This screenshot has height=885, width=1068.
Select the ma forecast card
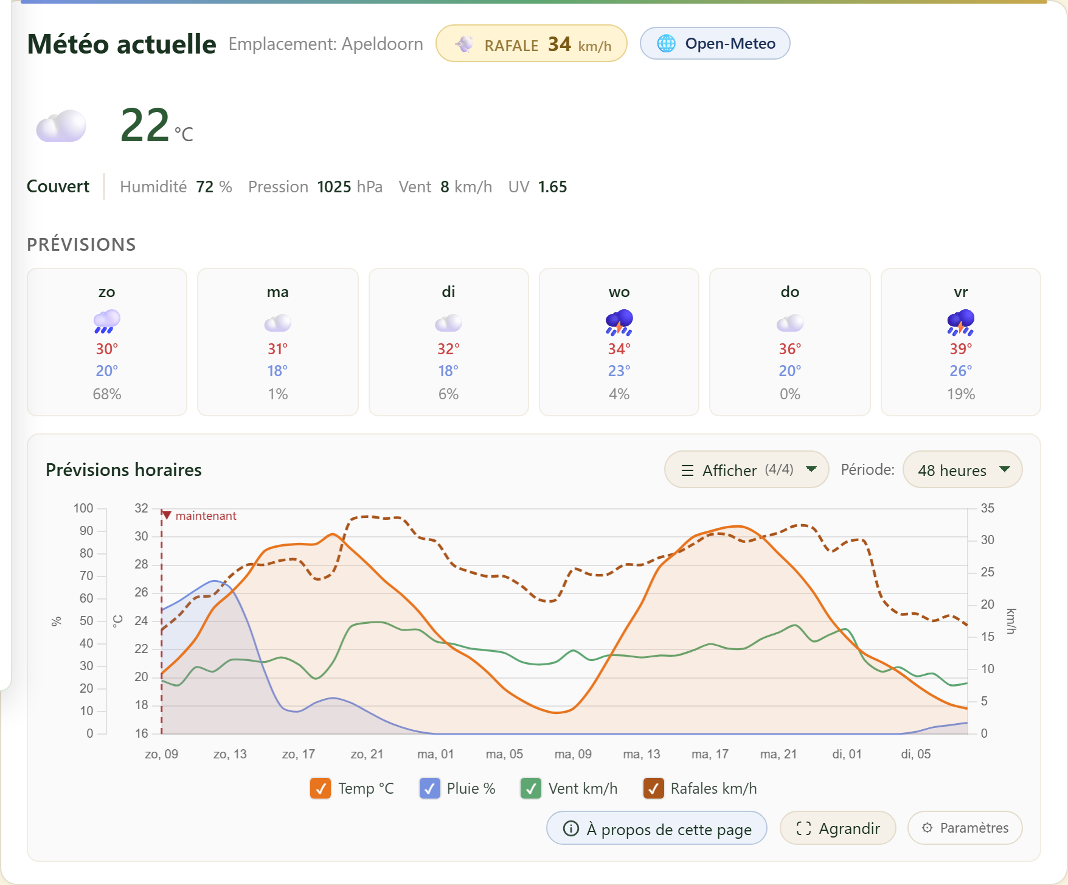click(x=278, y=342)
